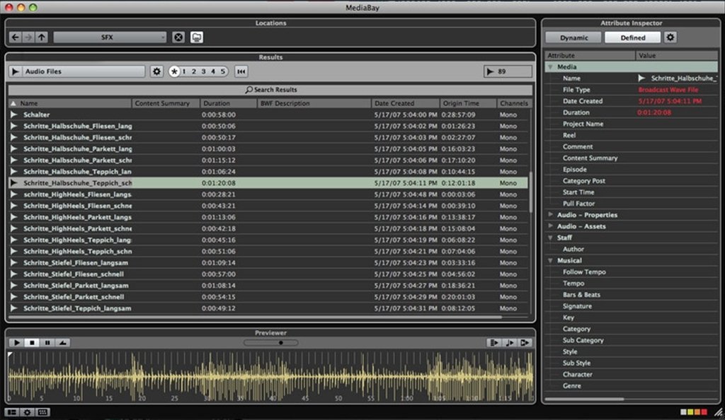Viewport: 725px width, 420px height.
Task: Select rating filter 1
Action: [184, 71]
